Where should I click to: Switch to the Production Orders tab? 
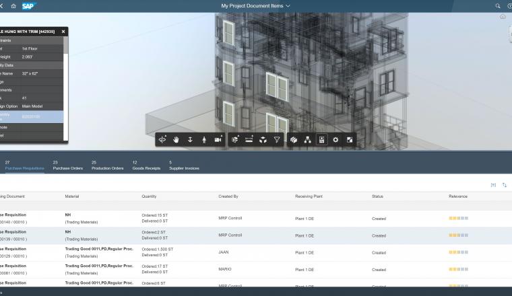coord(107,165)
